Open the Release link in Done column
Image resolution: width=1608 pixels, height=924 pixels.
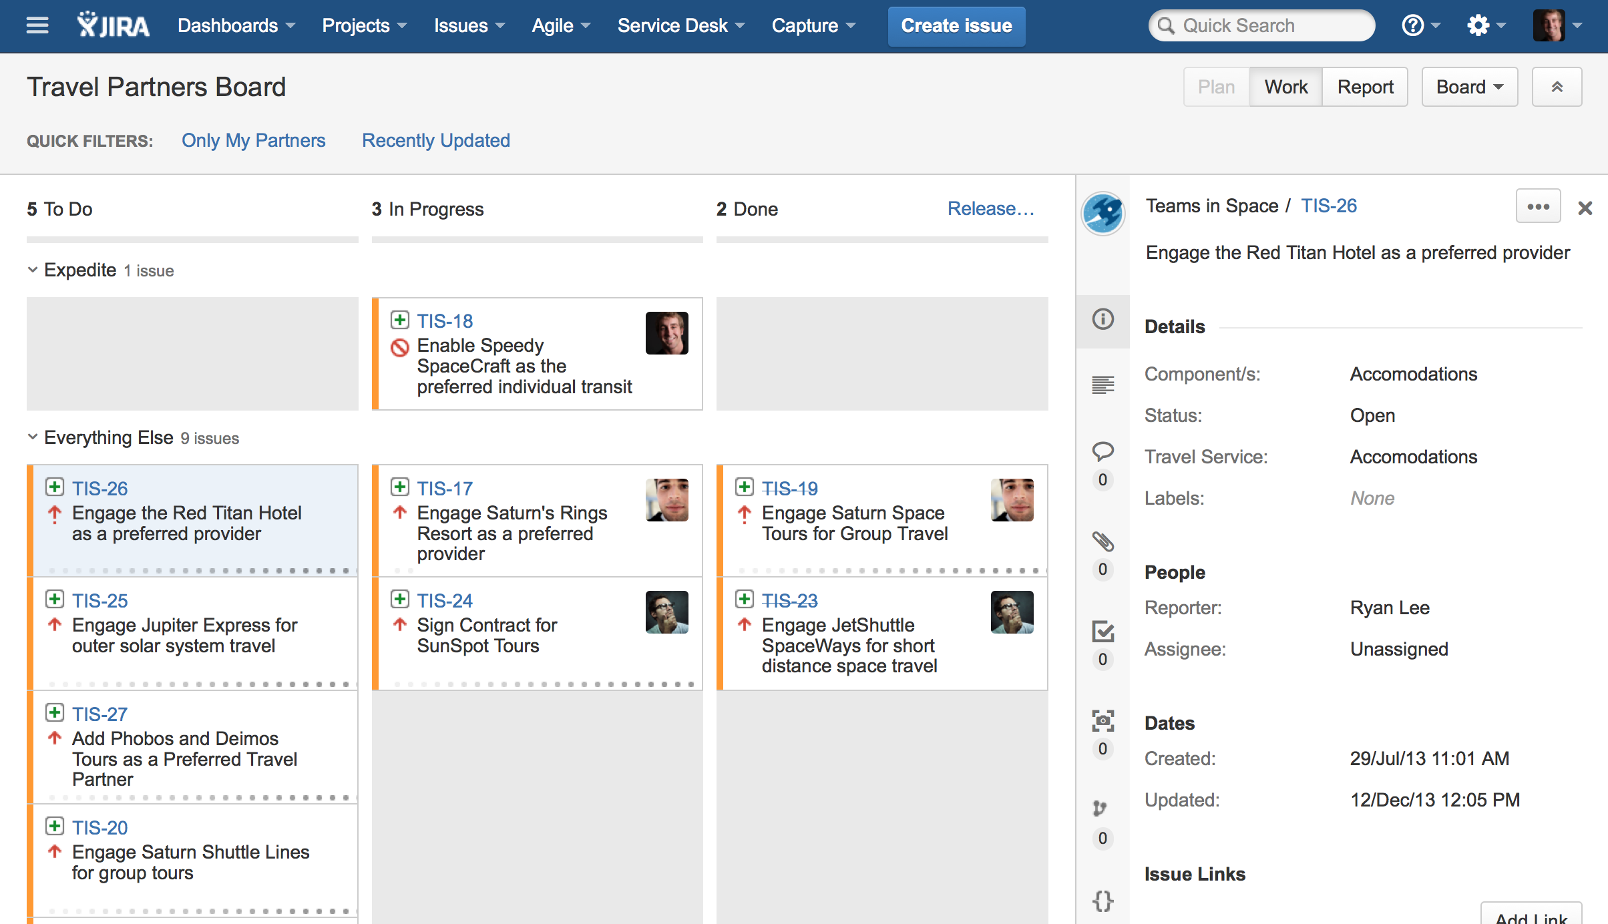point(990,208)
